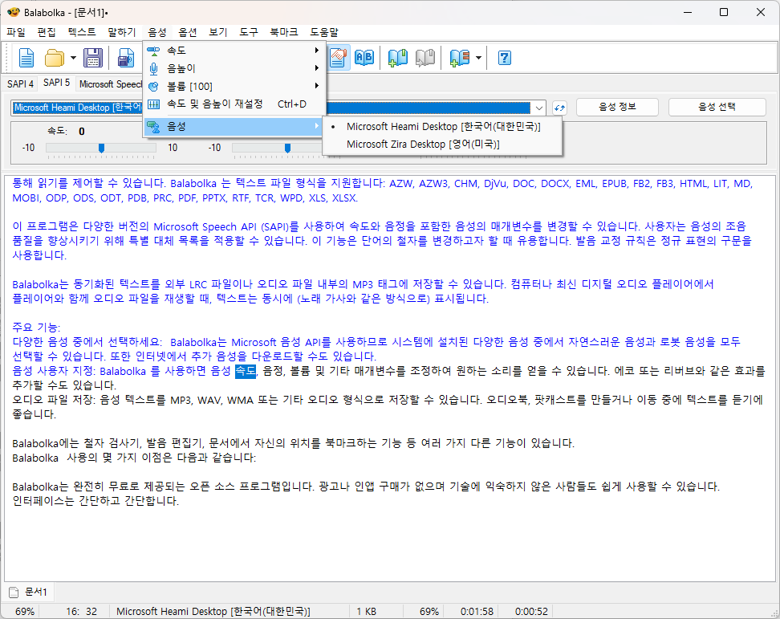Open the bookmarks list book icon
780x619 pixels.
(x=460, y=58)
